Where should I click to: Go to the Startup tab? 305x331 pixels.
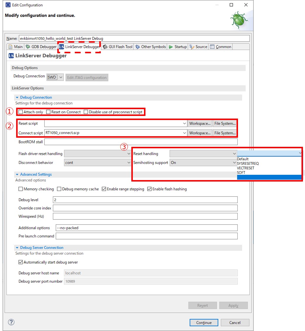pos(178,47)
